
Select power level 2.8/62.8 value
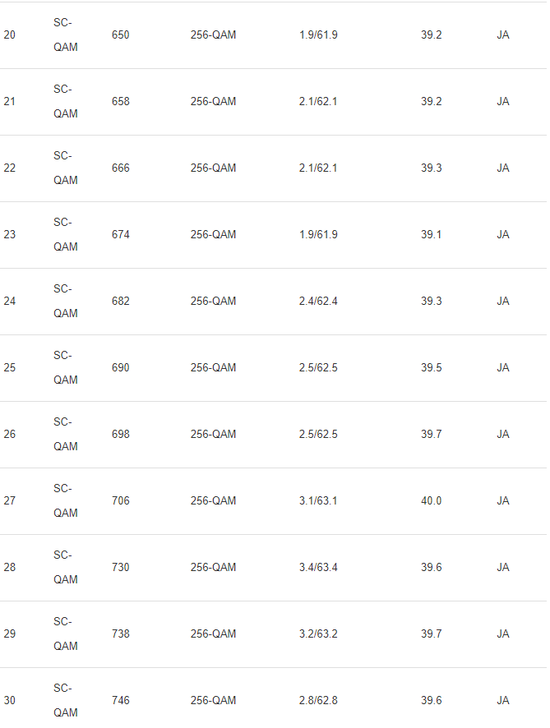tap(318, 700)
